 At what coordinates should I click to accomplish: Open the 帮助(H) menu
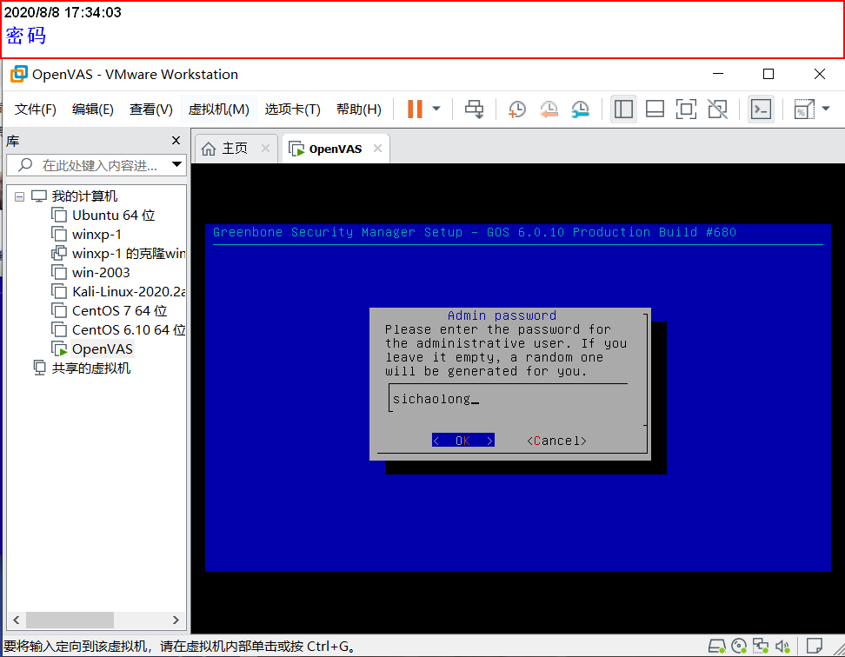(x=359, y=109)
